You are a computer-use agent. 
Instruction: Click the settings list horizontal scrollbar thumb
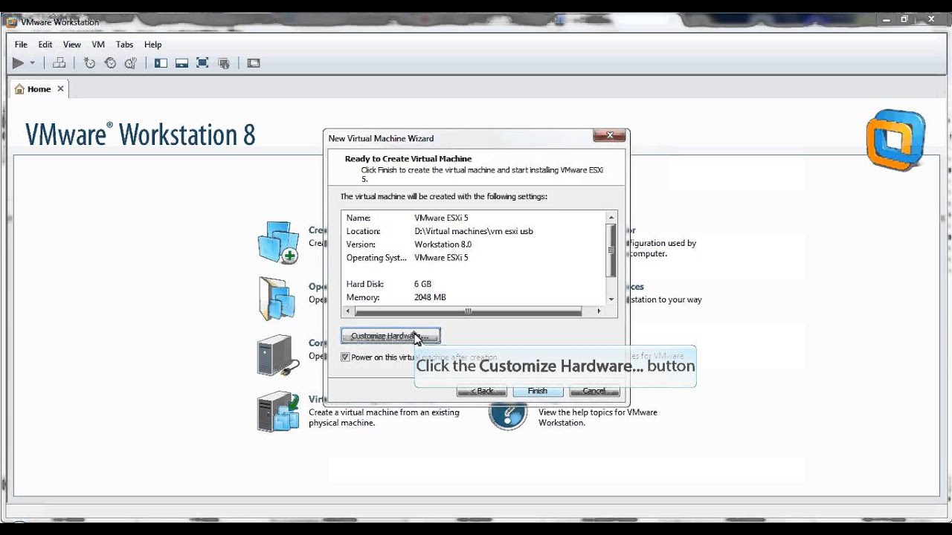tap(469, 311)
